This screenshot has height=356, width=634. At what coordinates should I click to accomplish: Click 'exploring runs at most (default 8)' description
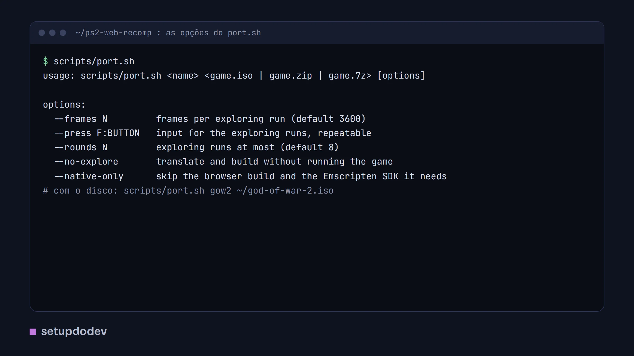click(x=247, y=147)
